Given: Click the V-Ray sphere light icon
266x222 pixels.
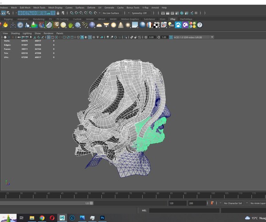Looking at the screenshot, I should [113, 25].
